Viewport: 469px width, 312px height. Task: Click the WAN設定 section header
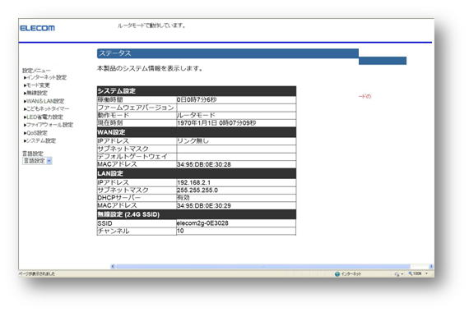point(197,132)
